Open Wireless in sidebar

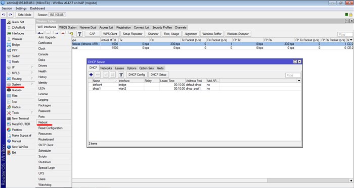tap(17, 39)
